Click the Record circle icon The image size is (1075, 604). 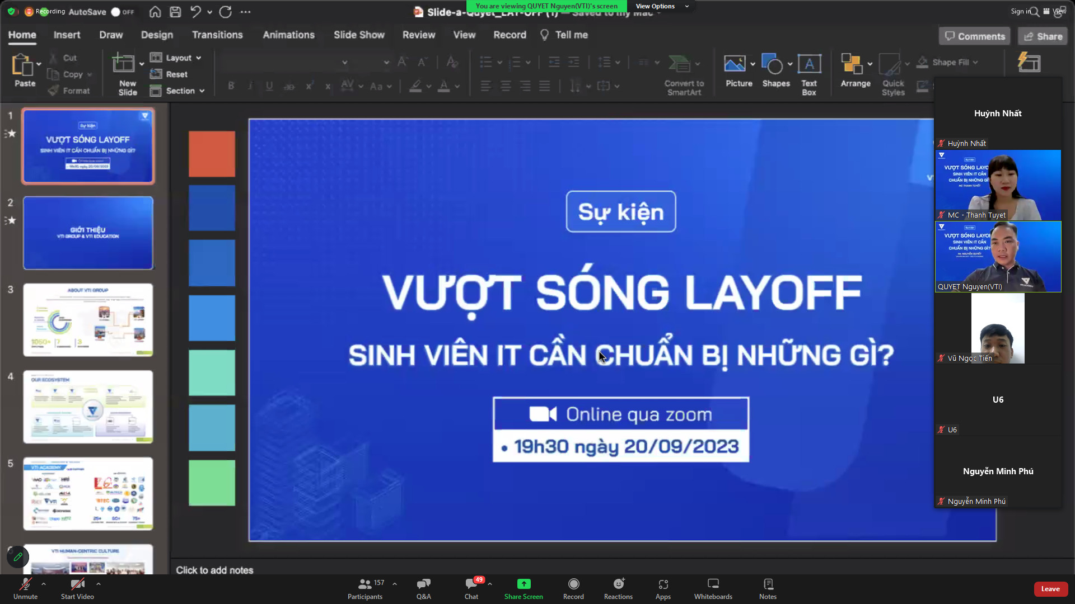pos(573,584)
